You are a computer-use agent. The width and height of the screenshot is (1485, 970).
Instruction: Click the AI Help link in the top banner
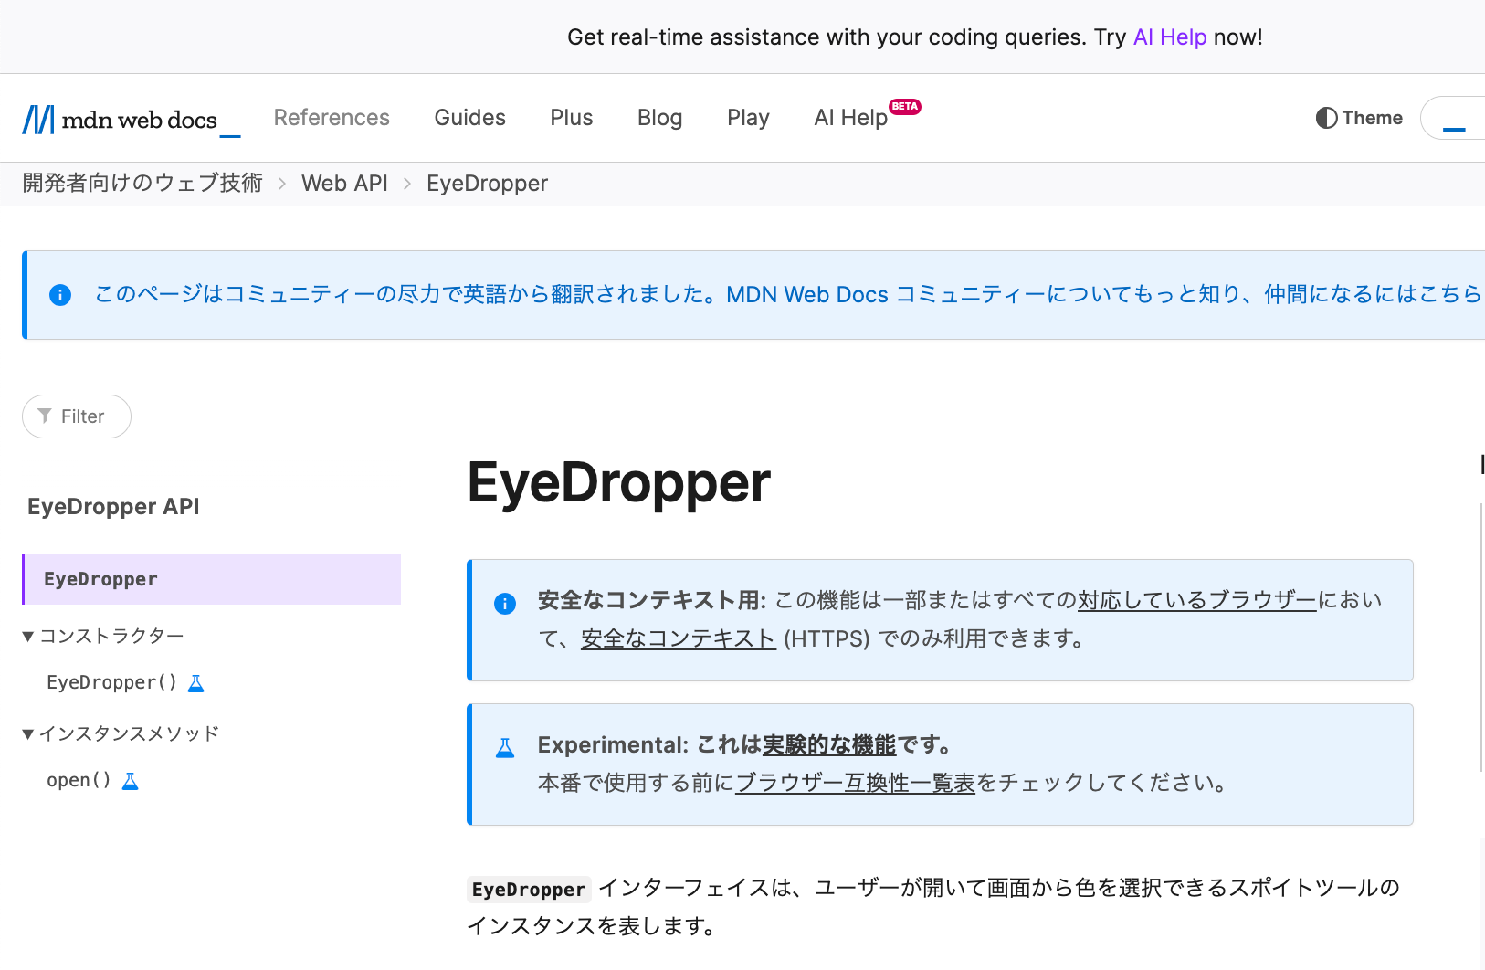click(x=1169, y=37)
